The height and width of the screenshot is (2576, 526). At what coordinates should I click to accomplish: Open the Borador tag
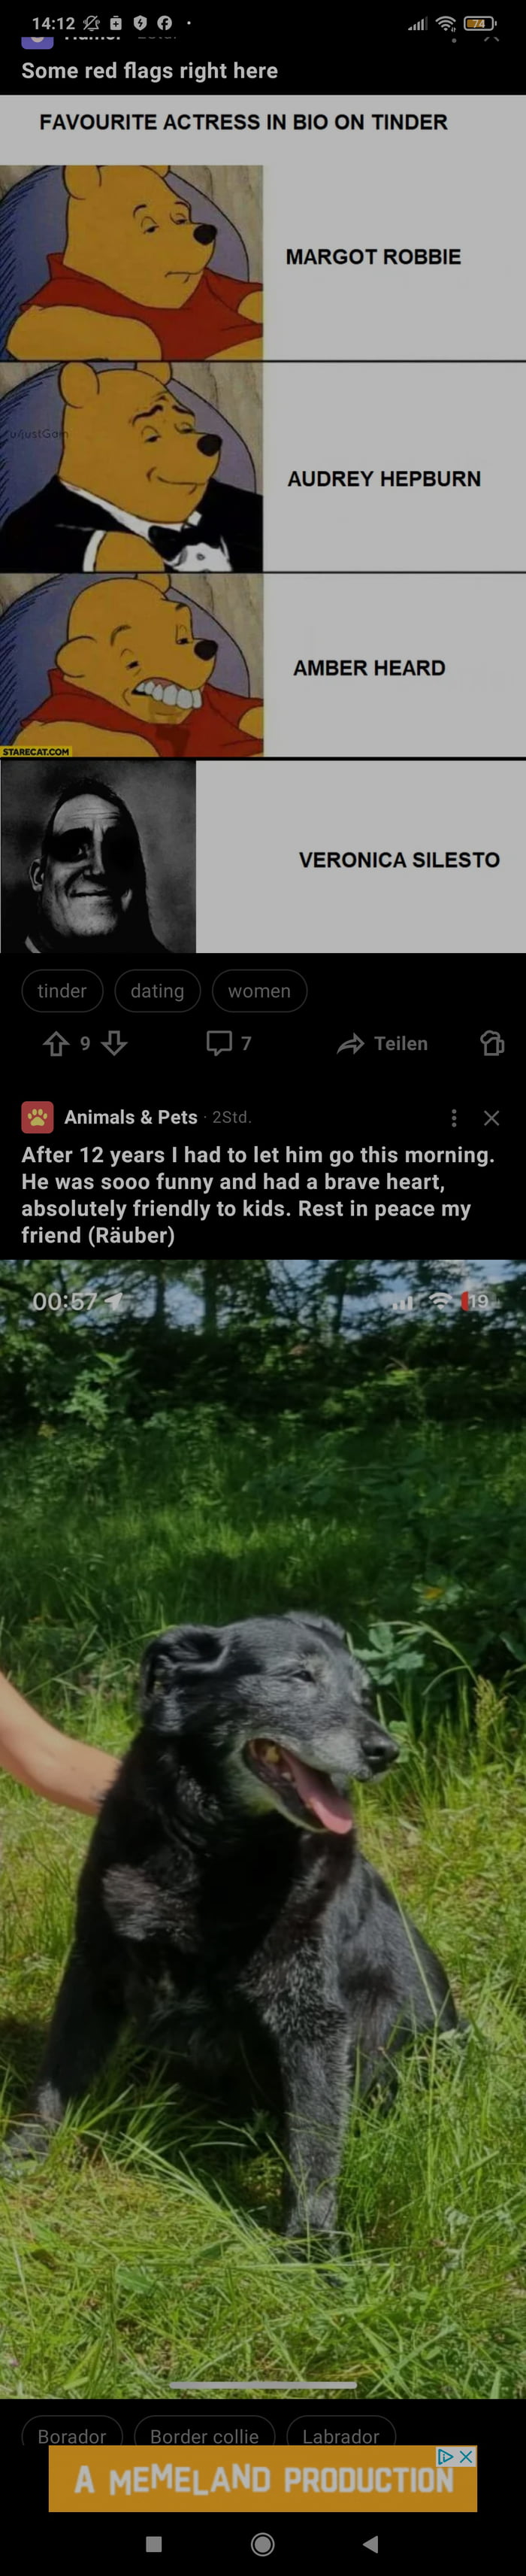pyautogui.click(x=72, y=2435)
